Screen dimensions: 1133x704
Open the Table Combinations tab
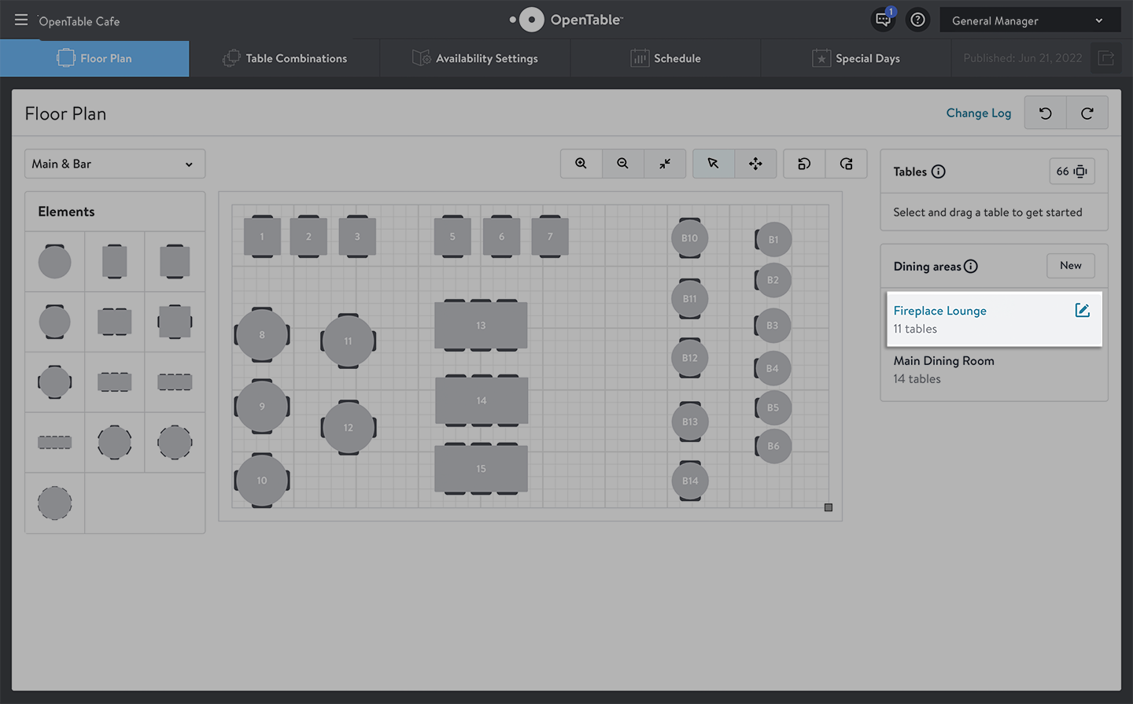285,58
